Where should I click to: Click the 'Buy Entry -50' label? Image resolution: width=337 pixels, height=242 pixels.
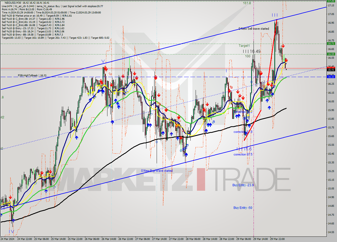[243, 208]
